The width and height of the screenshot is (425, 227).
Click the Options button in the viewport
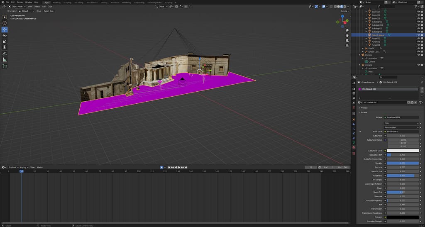click(x=344, y=11)
